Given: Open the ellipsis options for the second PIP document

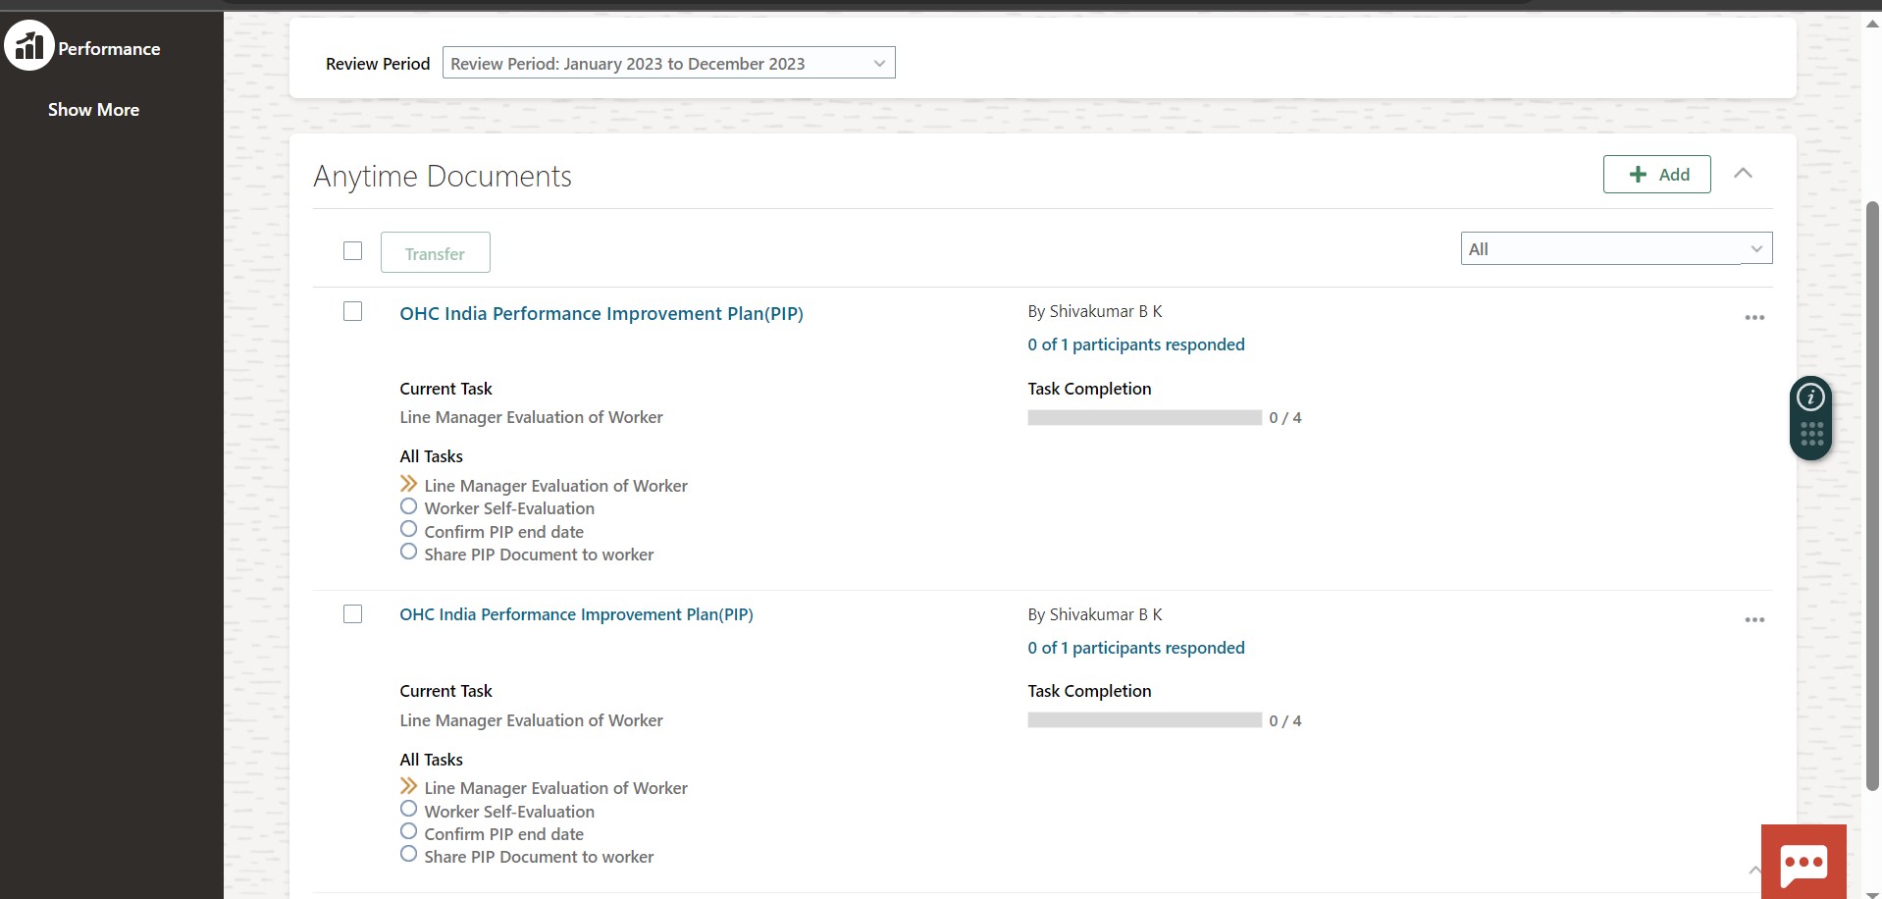Looking at the screenshot, I should pos(1754,618).
